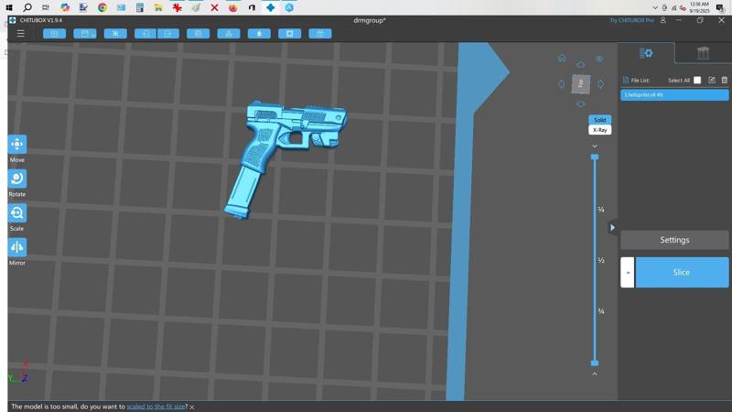
Task: Click the delete file trash icon
Action: 725,81
